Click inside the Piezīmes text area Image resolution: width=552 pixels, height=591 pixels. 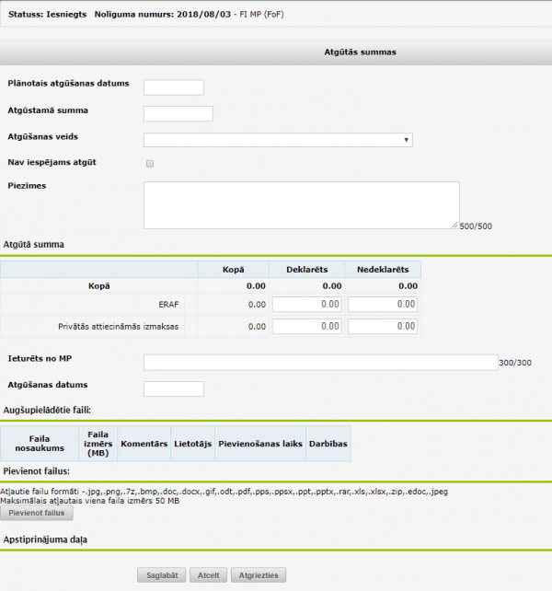coord(301,204)
